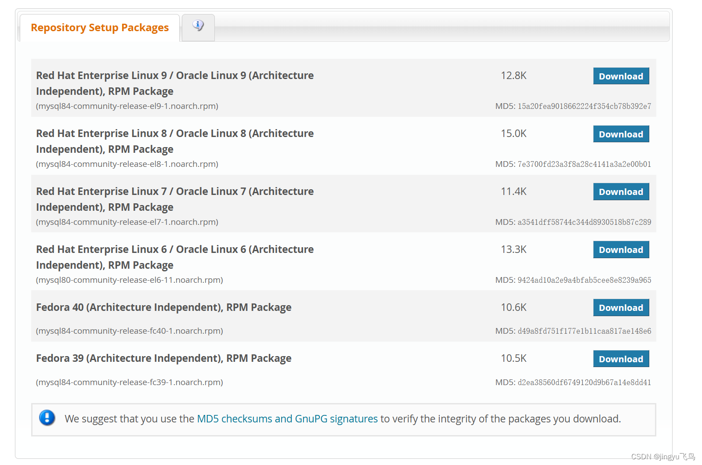Download the RHEL 7 / Oracle Linux 7 package
Image resolution: width=702 pixels, height=465 pixels.
pos(621,191)
